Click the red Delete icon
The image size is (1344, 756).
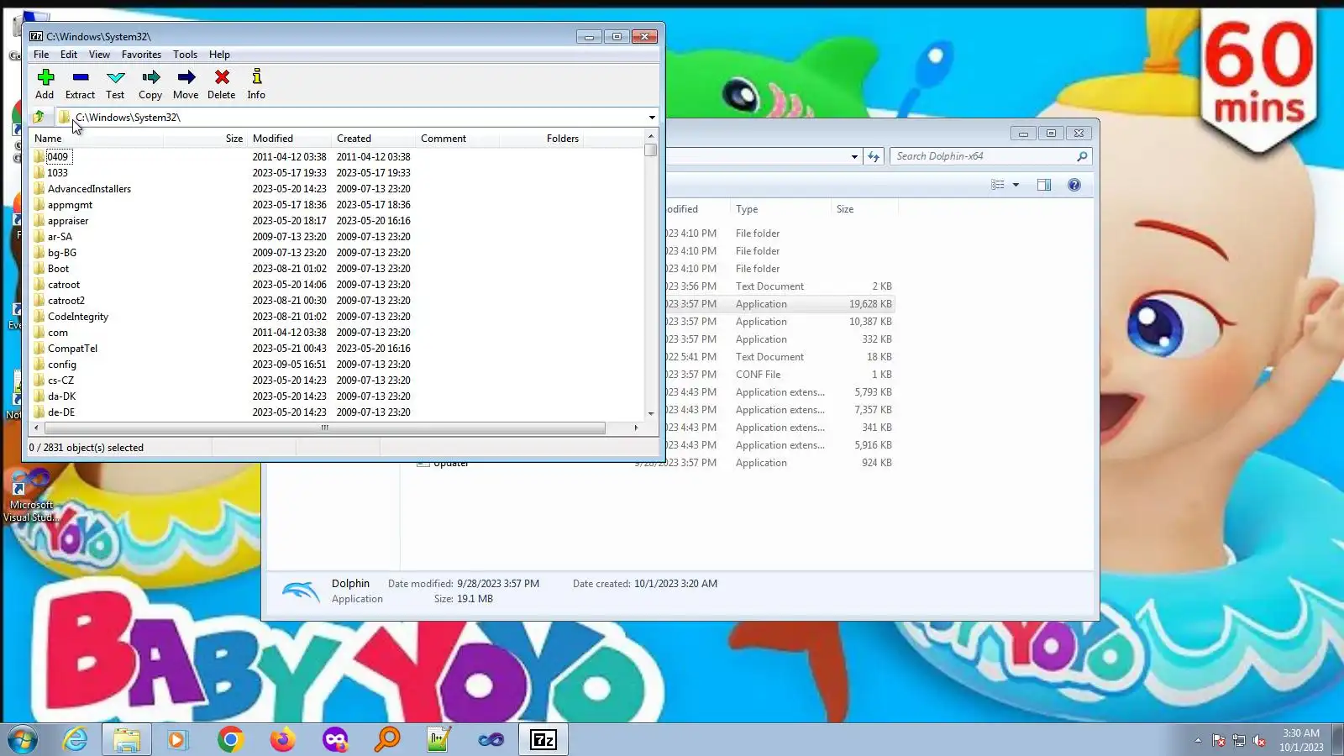pos(222,84)
